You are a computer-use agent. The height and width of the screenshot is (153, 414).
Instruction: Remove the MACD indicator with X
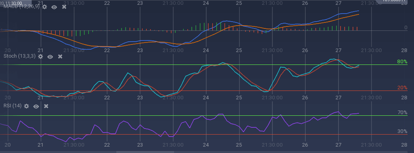pos(64,7)
